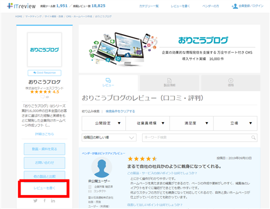Open the マーケティング breadcrumb
This screenshot has height=209, width=270.
tap(33, 16)
